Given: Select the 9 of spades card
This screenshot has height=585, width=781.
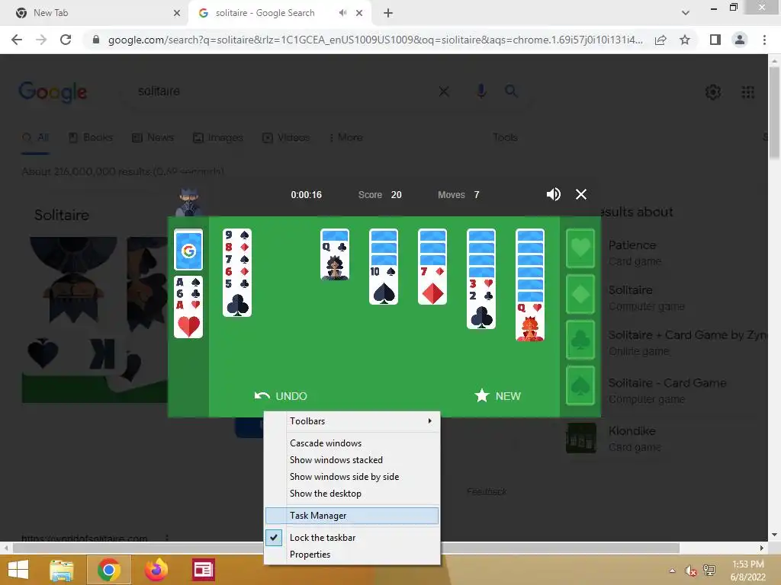Looking at the screenshot, I should [237, 235].
